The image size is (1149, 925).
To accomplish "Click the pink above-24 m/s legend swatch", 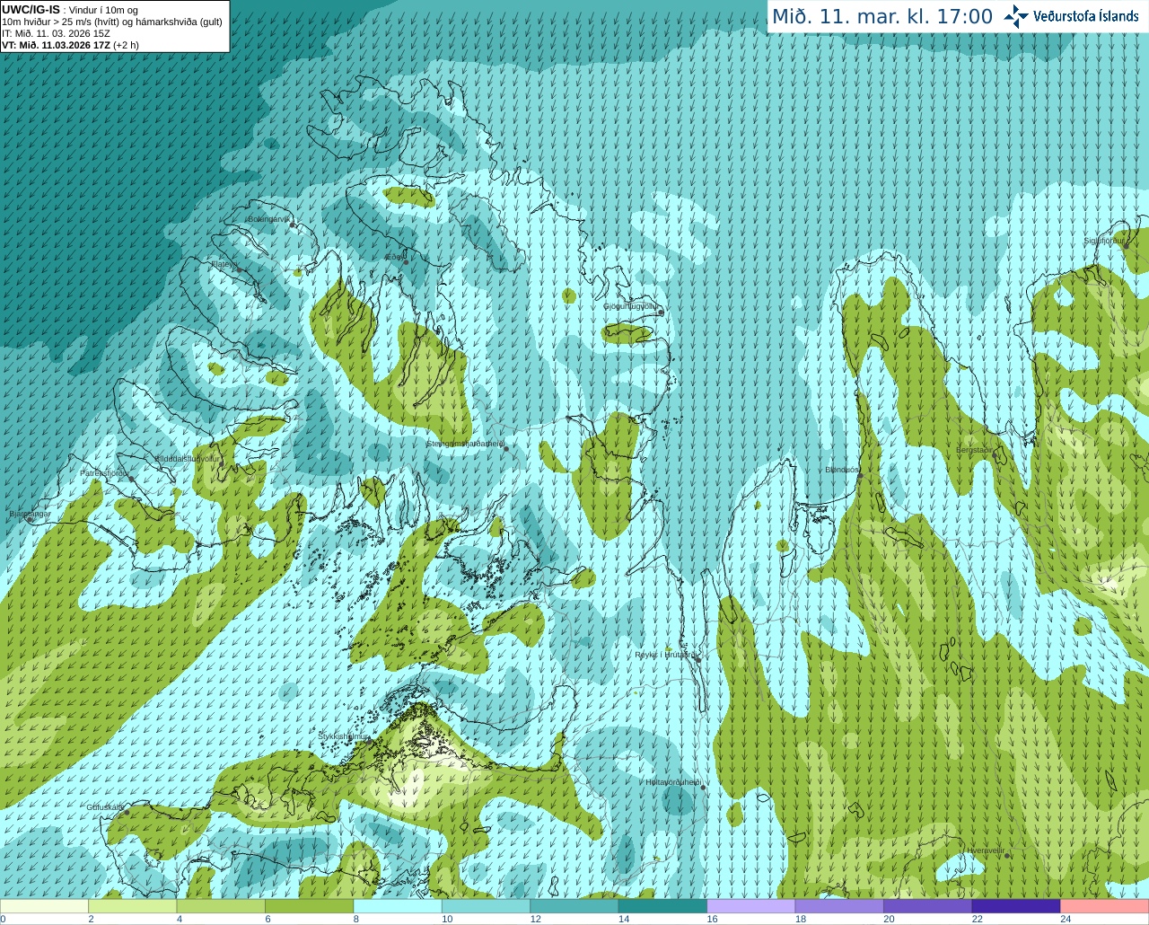I will coord(1105,906).
